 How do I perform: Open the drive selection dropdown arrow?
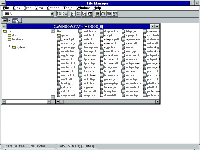(x=52, y=14)
